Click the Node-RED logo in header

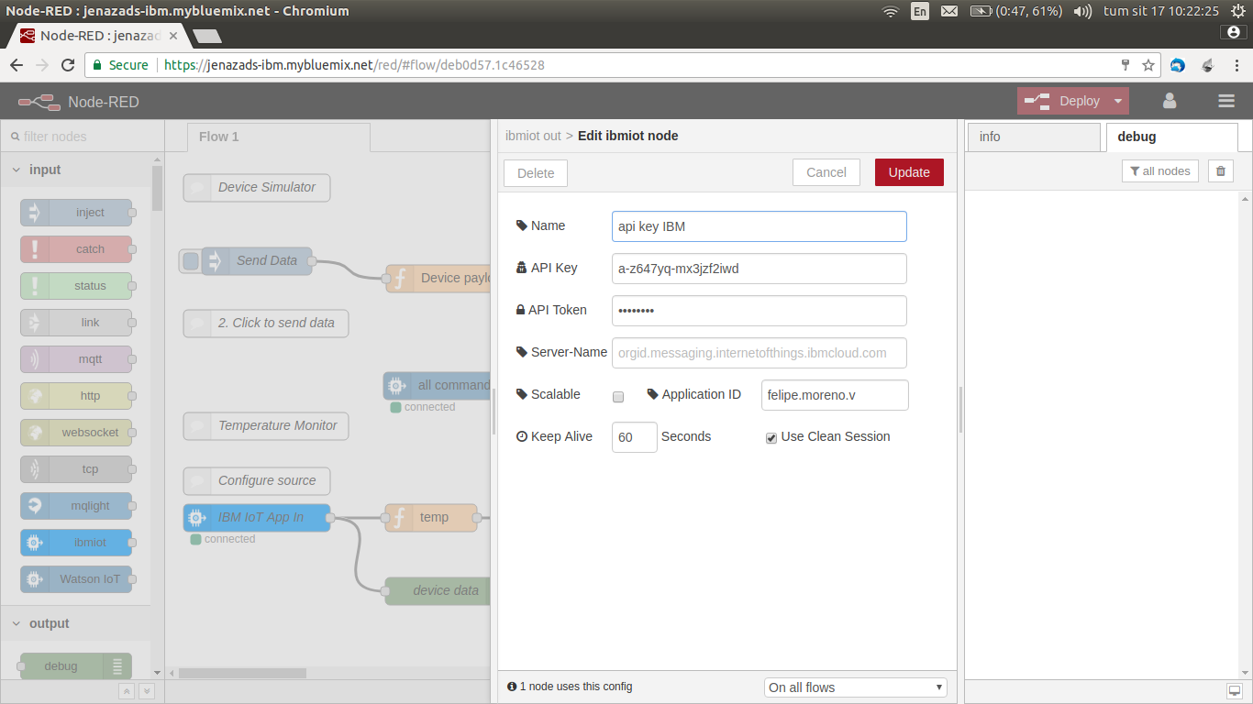pyautogui.click(x=39, y=102)
